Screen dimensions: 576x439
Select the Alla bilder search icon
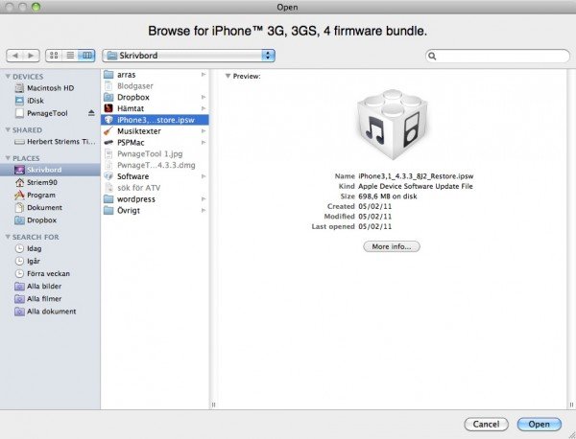pos(19,287)
